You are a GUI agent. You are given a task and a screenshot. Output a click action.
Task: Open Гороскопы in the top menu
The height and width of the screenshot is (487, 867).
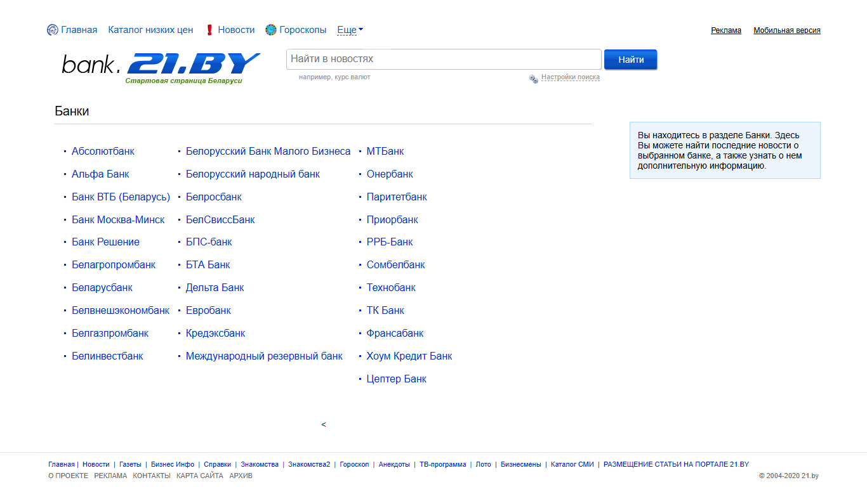pos(303,30)
